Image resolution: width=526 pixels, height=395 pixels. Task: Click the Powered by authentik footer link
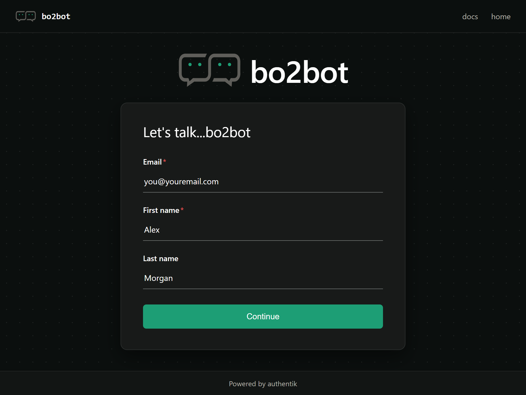pos(263,384)
